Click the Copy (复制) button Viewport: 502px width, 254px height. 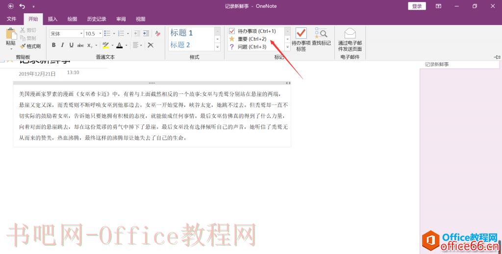click(x=28, y=38)
